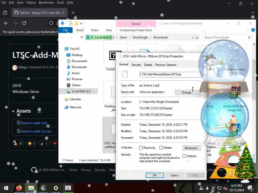Click the network icon in system tray
This screenshot has width=258, height=193.
pos(219,188)
